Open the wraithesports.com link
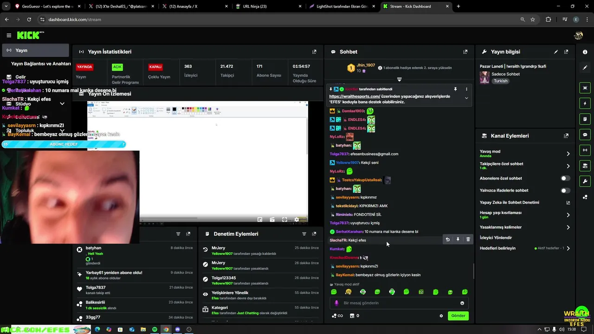Image resolution: width=594 pixels, height=334 pixels. pos(355,96)
